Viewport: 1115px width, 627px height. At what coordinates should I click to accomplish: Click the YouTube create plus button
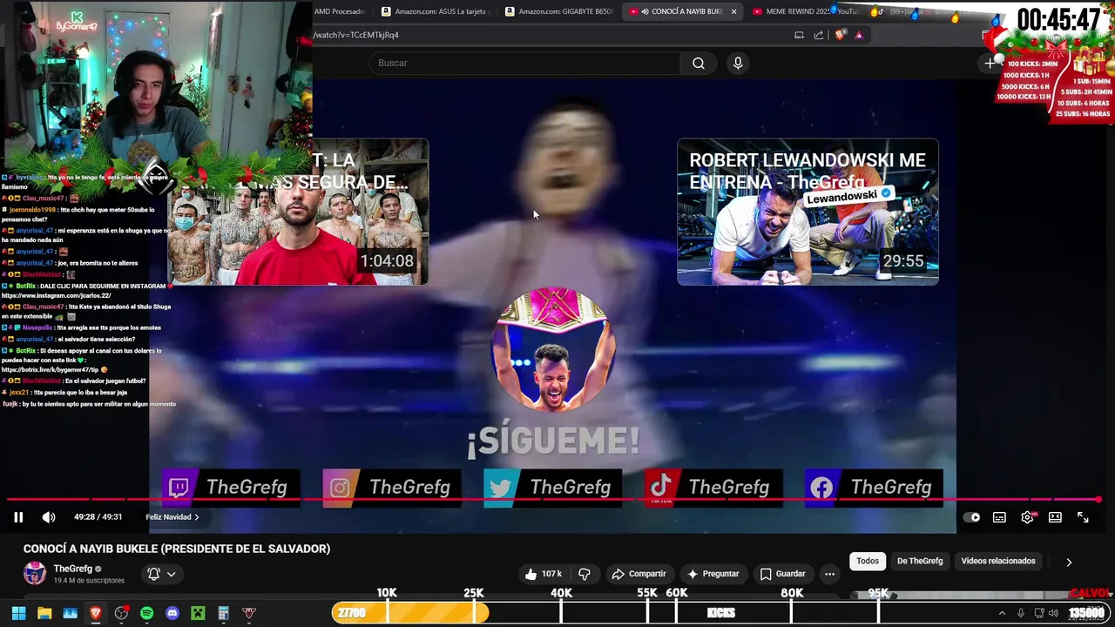(990, 63)
